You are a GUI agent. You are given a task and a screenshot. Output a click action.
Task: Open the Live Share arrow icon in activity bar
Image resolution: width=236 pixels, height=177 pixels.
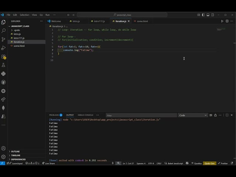tap(3, 99)
